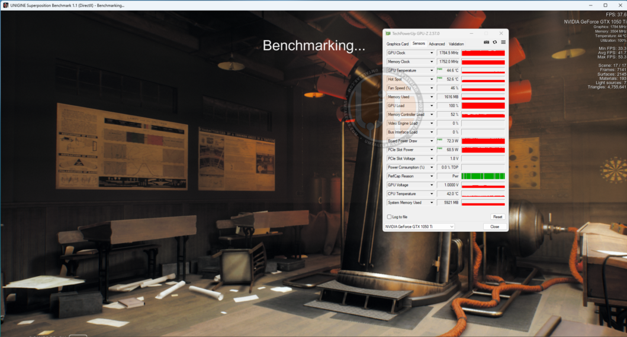
Task: Click the GPU-Z app icon in title bar
Action: click(x=388, y=34)
